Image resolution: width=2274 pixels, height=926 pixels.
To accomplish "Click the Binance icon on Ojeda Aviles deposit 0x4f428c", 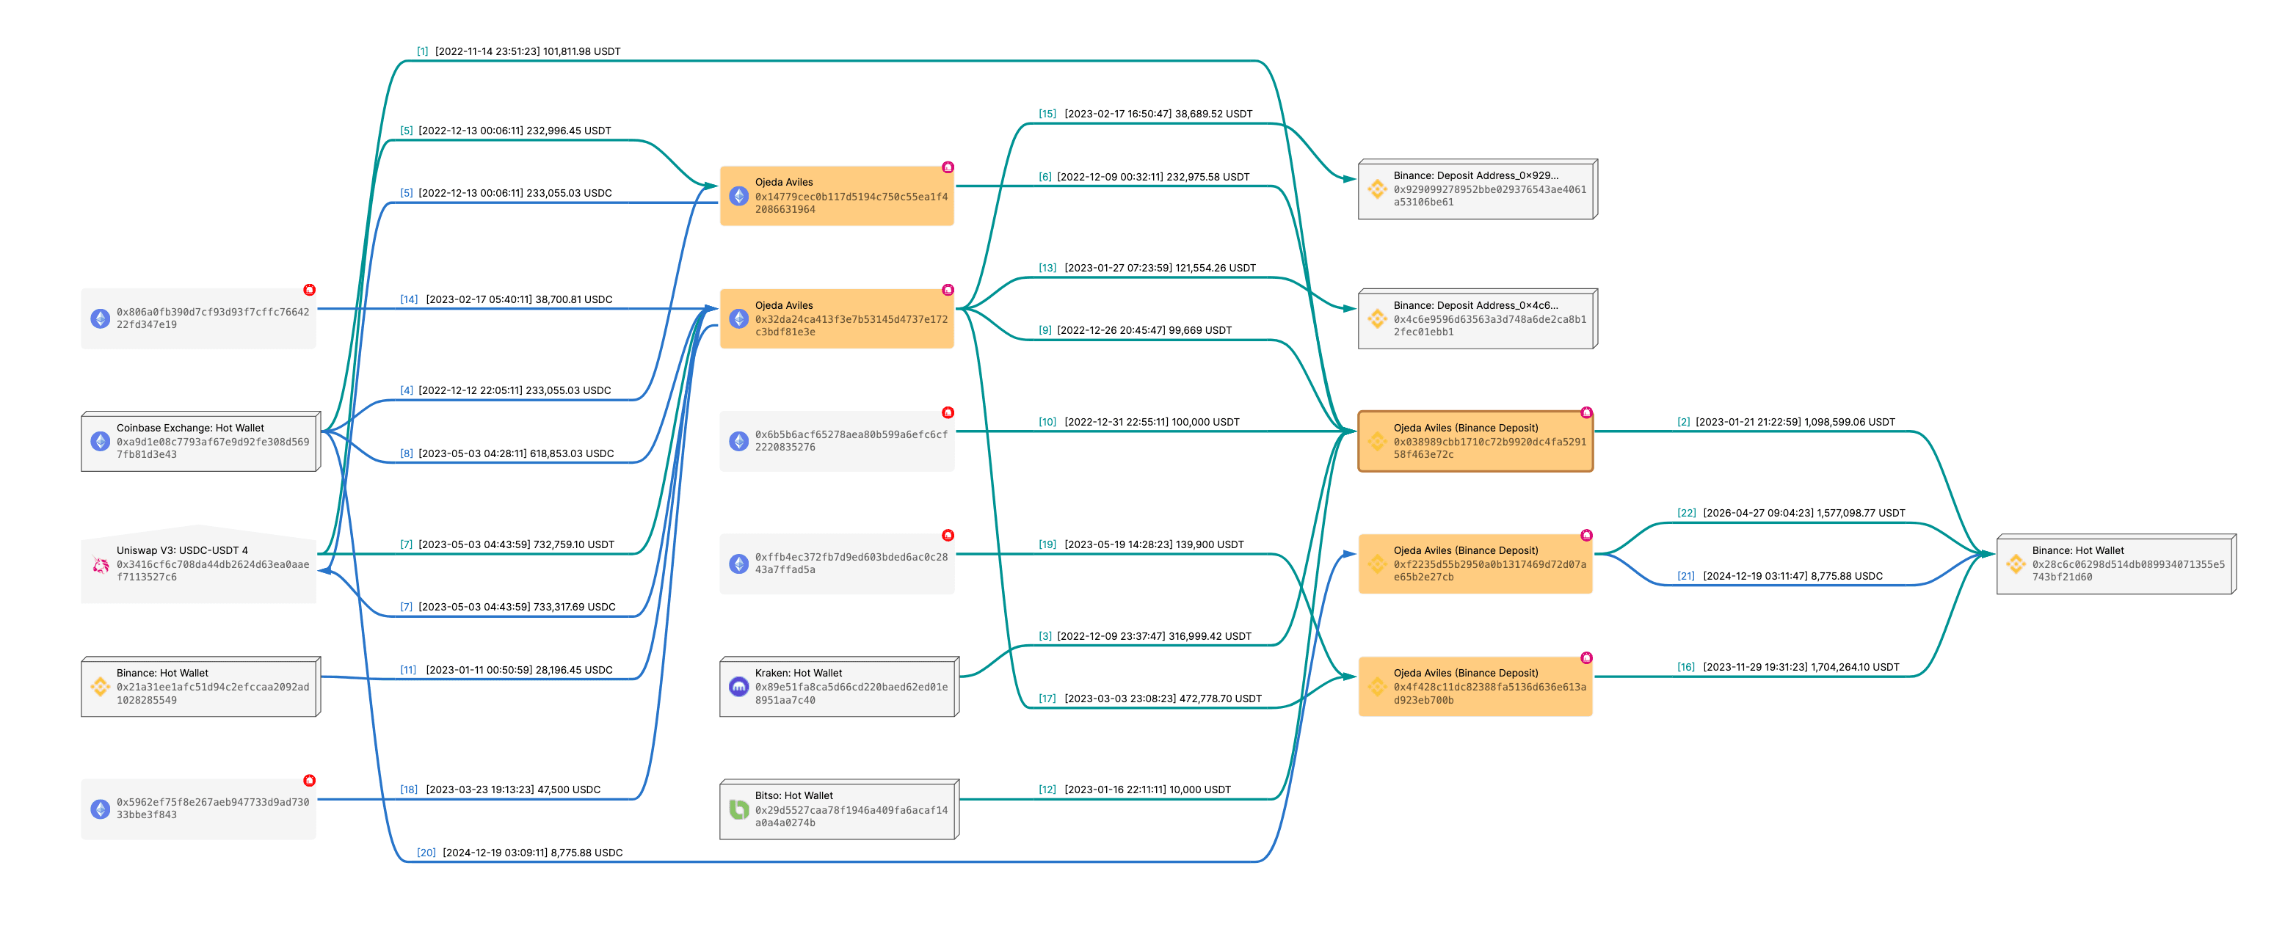I will pos(1377,687).
